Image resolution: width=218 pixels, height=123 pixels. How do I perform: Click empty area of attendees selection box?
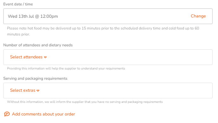(129, 57)
